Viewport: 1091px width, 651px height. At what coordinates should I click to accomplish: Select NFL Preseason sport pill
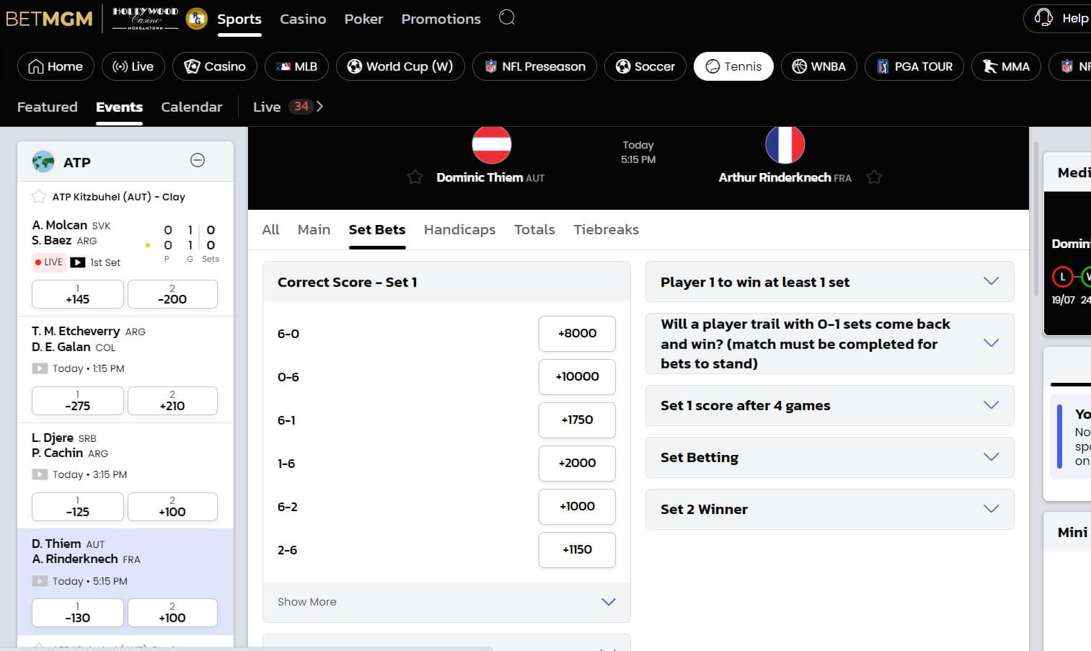click(534, 66)
